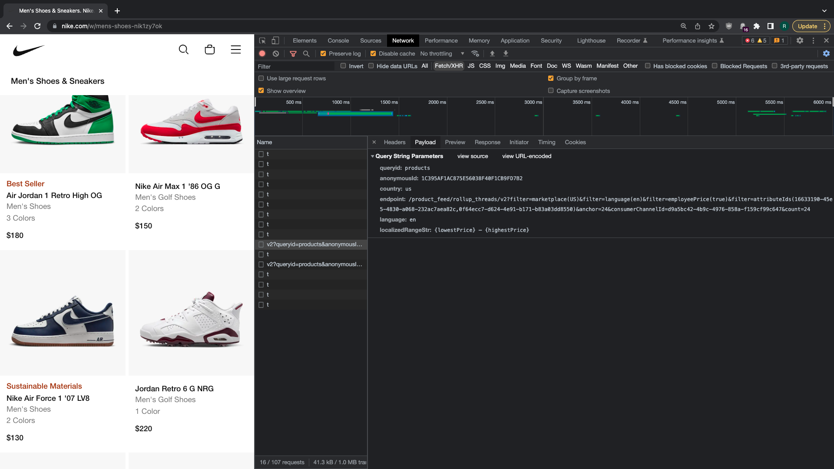Open DevTools settings gear icon
This screenshot has width=834, height=469.
point(800,40)
